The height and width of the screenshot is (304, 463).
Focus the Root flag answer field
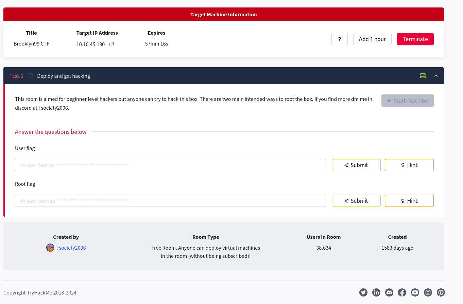(171, 201)
